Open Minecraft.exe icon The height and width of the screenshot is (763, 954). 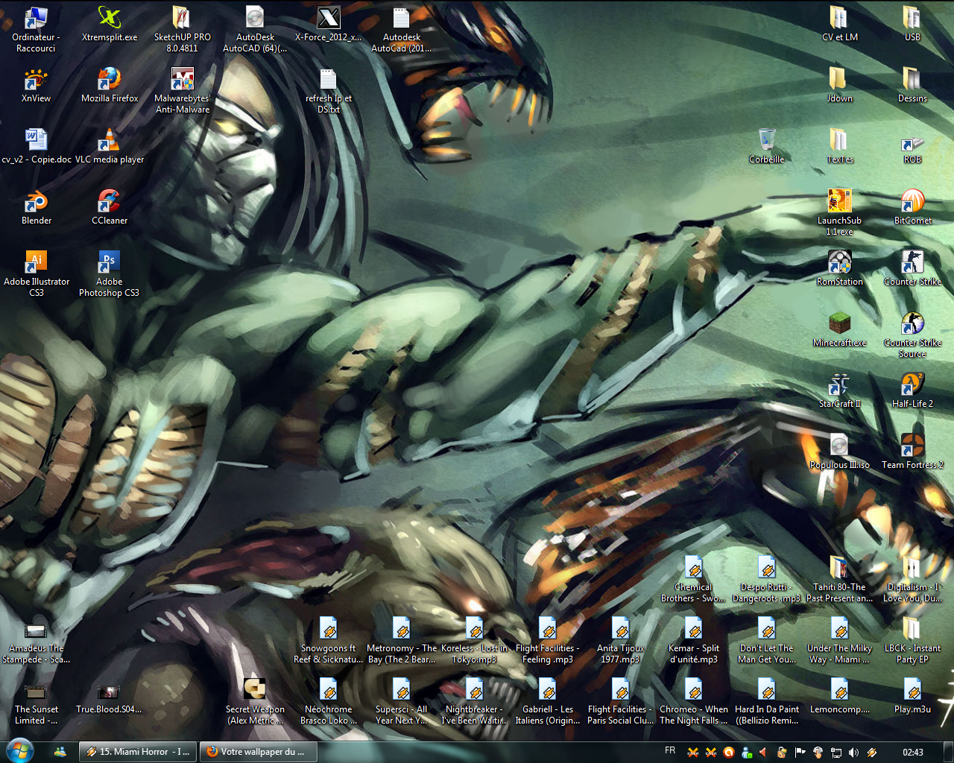(839, 330)
